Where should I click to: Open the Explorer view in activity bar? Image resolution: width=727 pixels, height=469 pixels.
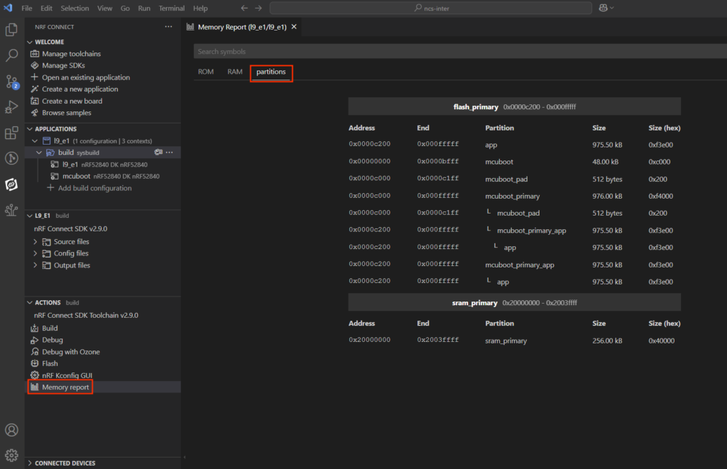(11, 30)
